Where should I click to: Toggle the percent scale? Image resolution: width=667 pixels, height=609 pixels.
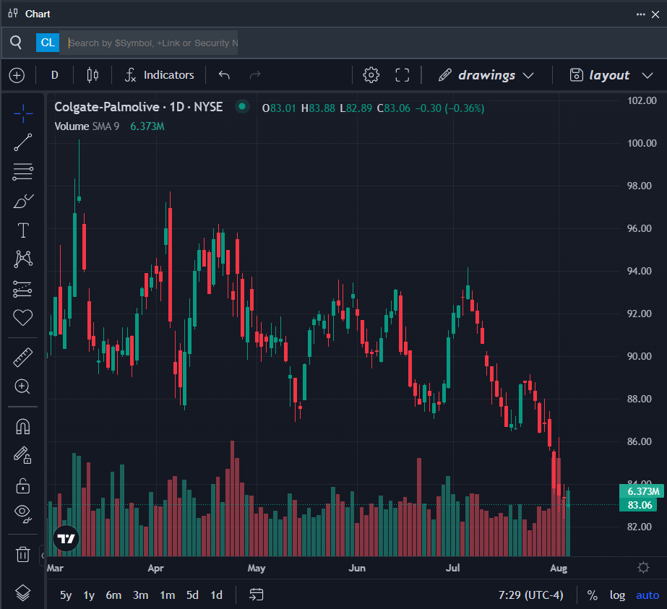pos(592,595)
